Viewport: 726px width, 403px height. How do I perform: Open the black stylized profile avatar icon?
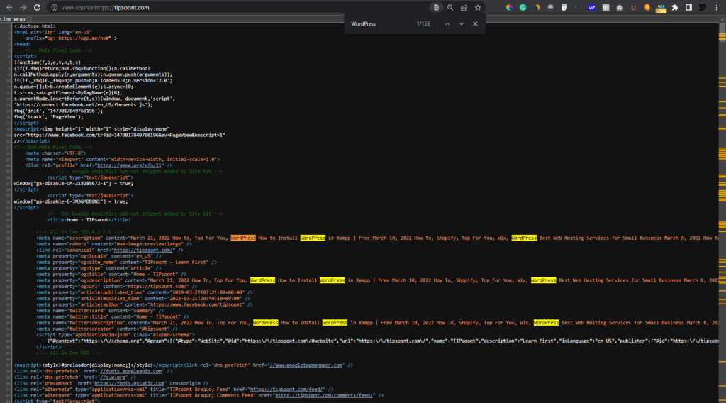[703, 7]
